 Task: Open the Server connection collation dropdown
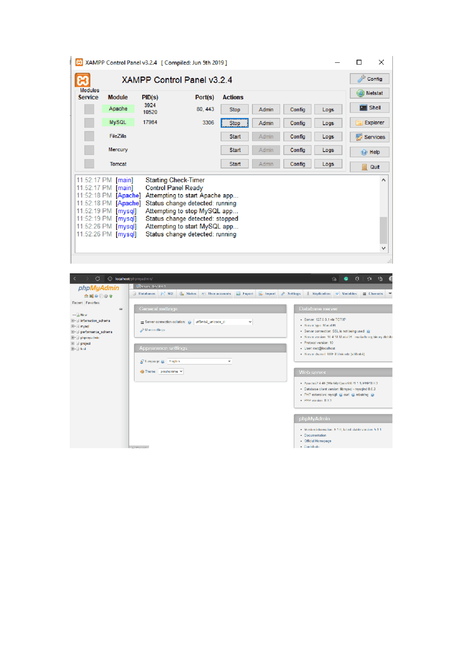click(x=223, y=322)
